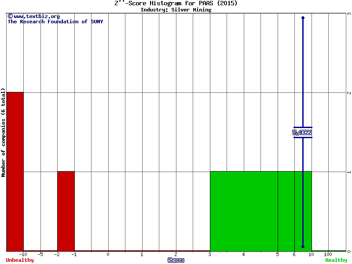Click the 'Healthy' label
Viewport: 352px width, 264px height.
tap(336, 260)
